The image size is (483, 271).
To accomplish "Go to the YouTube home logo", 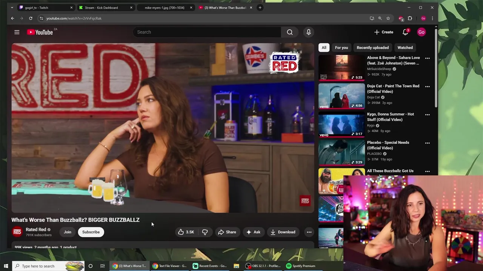I will coord(40,32).
